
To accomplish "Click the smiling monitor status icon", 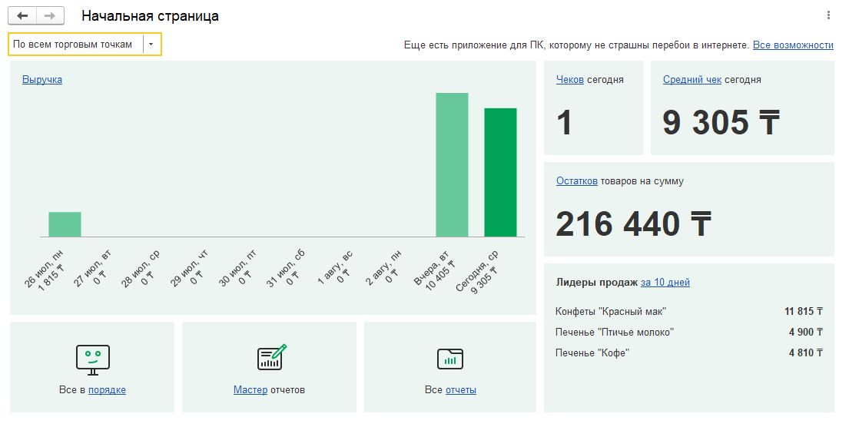I will pyautogui.click(x=92, y=359).
